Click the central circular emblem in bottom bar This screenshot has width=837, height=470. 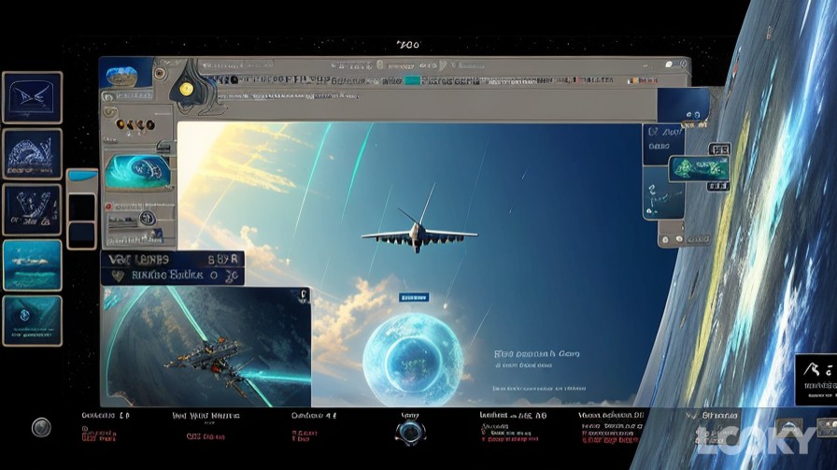click(x=410, y=432)
